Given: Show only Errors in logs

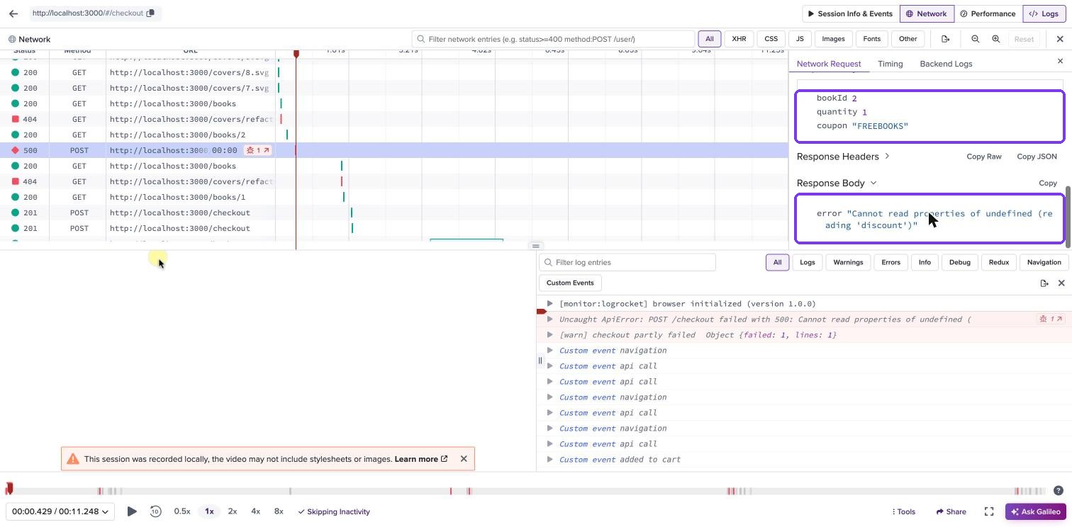Looking at the screenshot, I should 890,262.
